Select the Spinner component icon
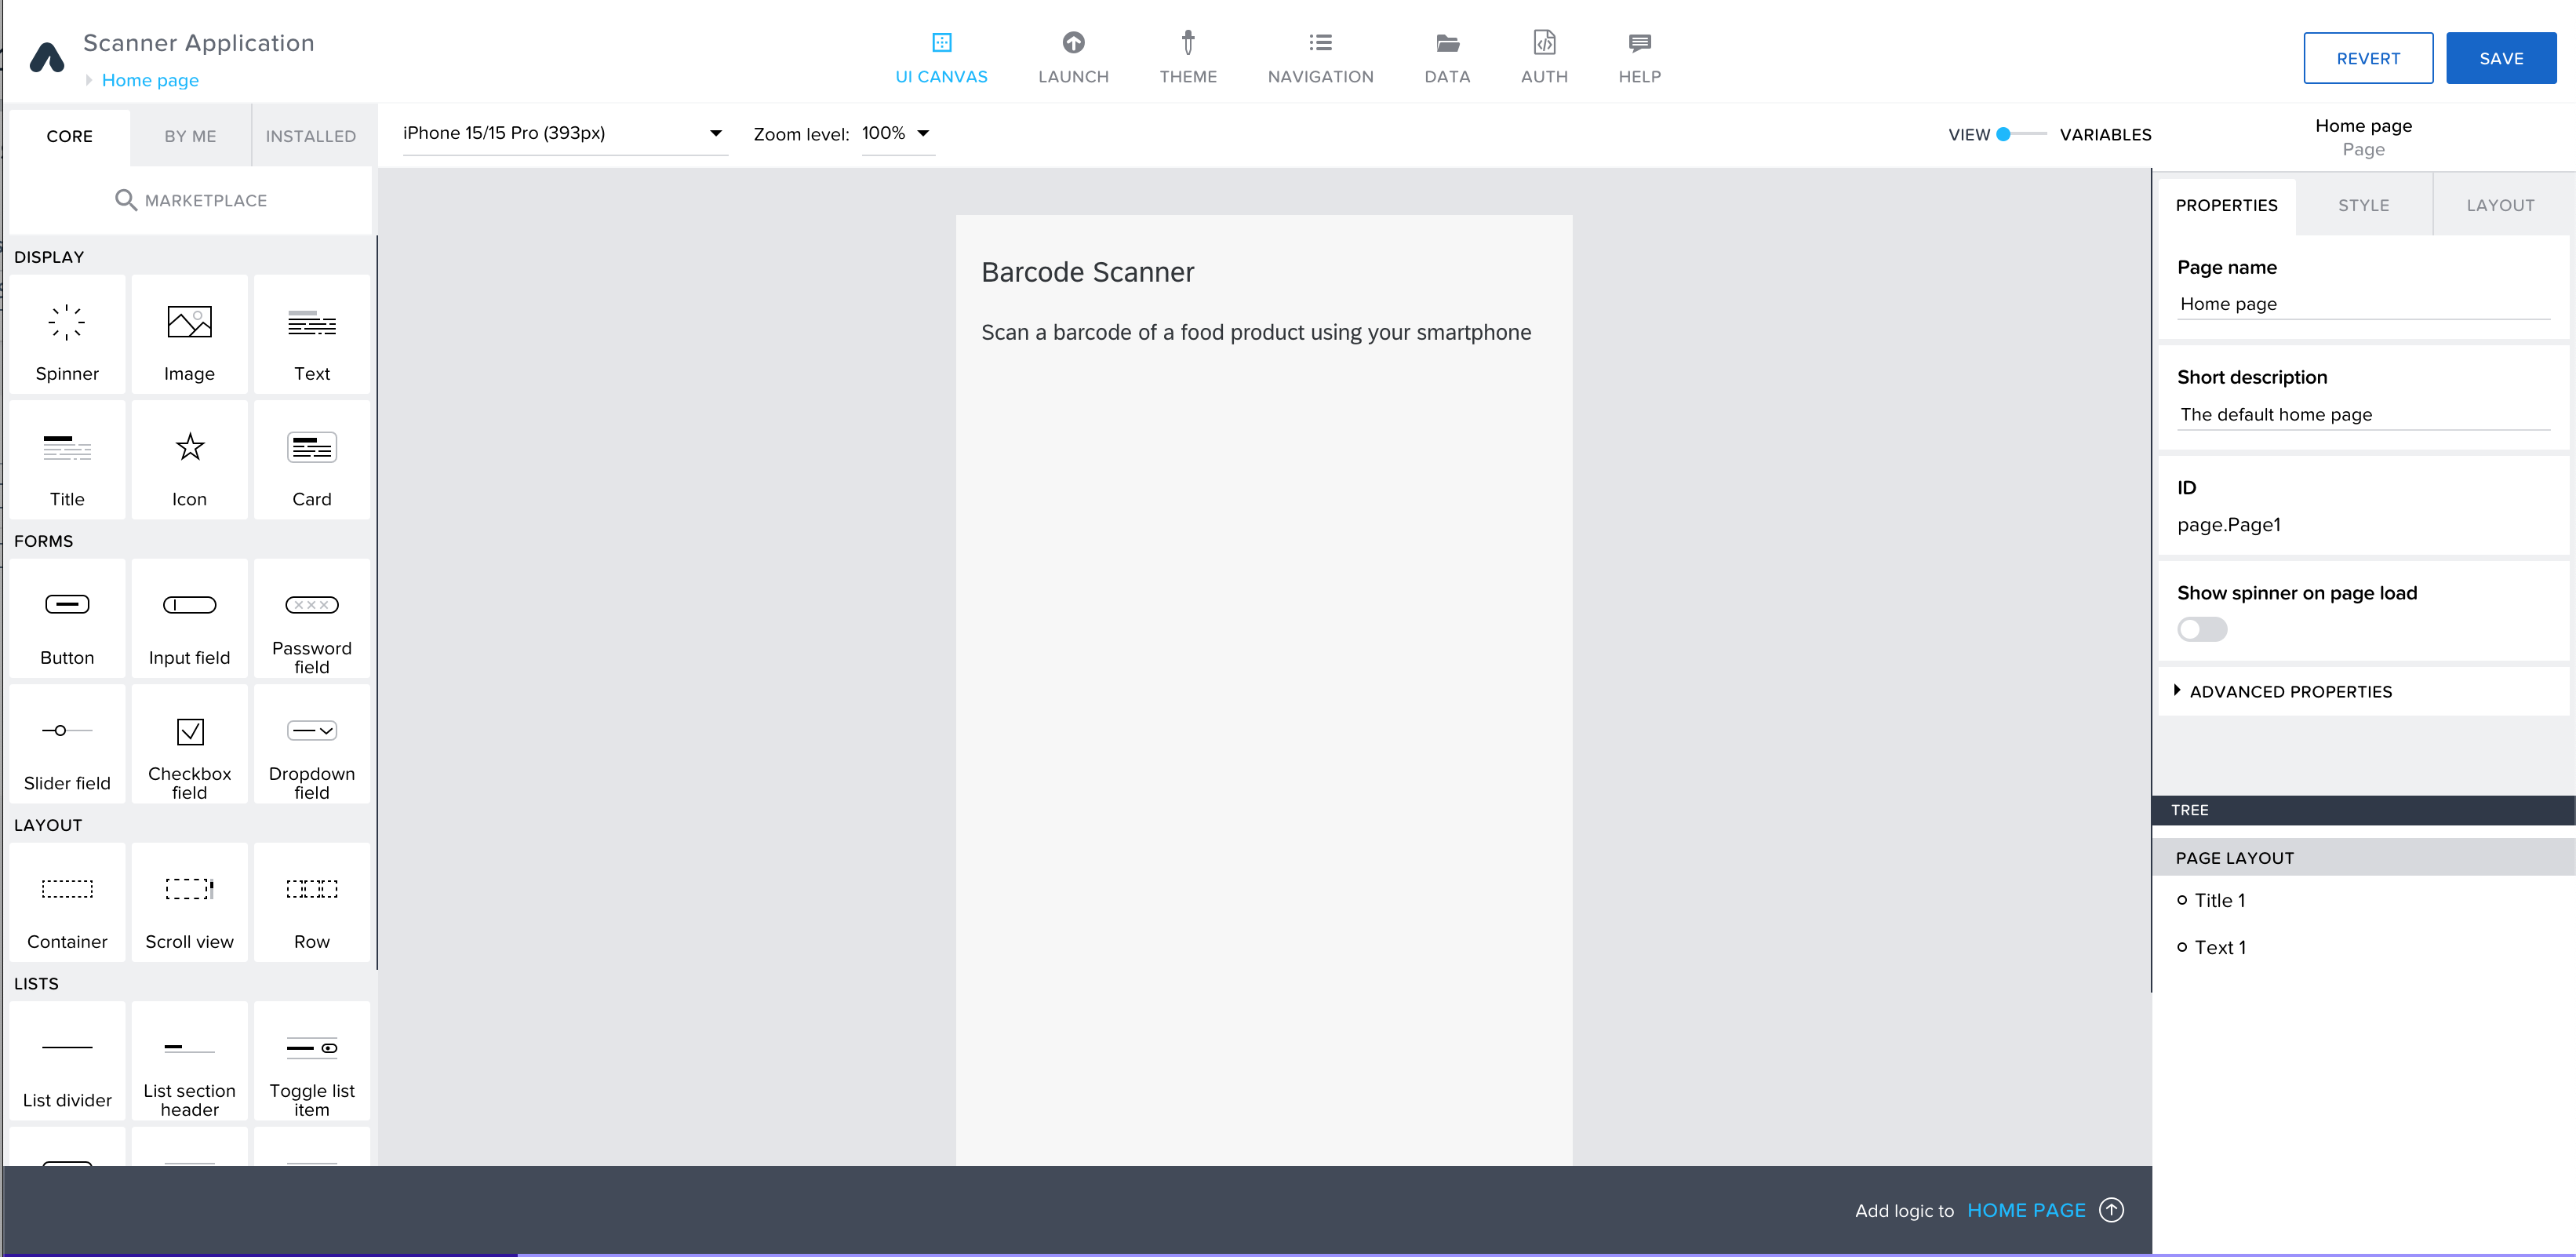Viewport: 2576px width, 1257px height. coord(67,323)
